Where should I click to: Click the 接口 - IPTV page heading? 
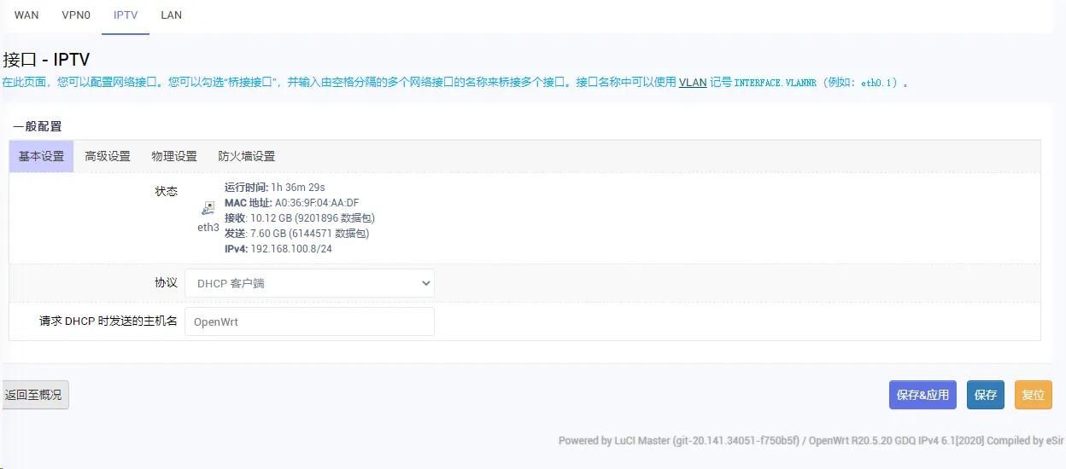[46, 60]
